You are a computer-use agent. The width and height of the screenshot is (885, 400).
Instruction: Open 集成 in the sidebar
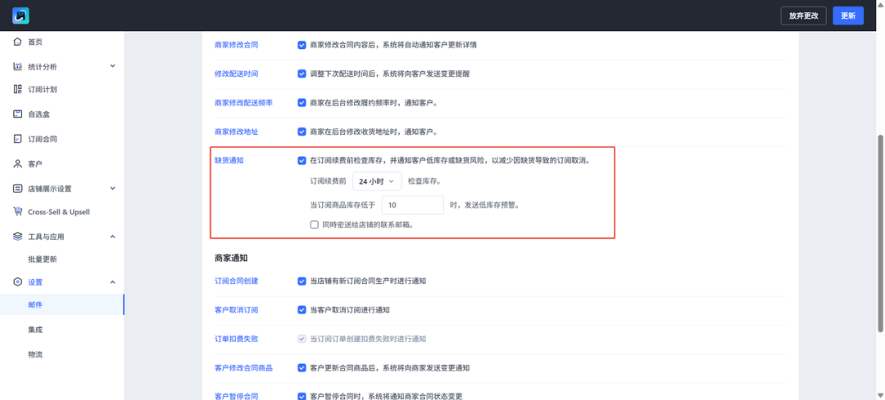(x=35, y=330)
